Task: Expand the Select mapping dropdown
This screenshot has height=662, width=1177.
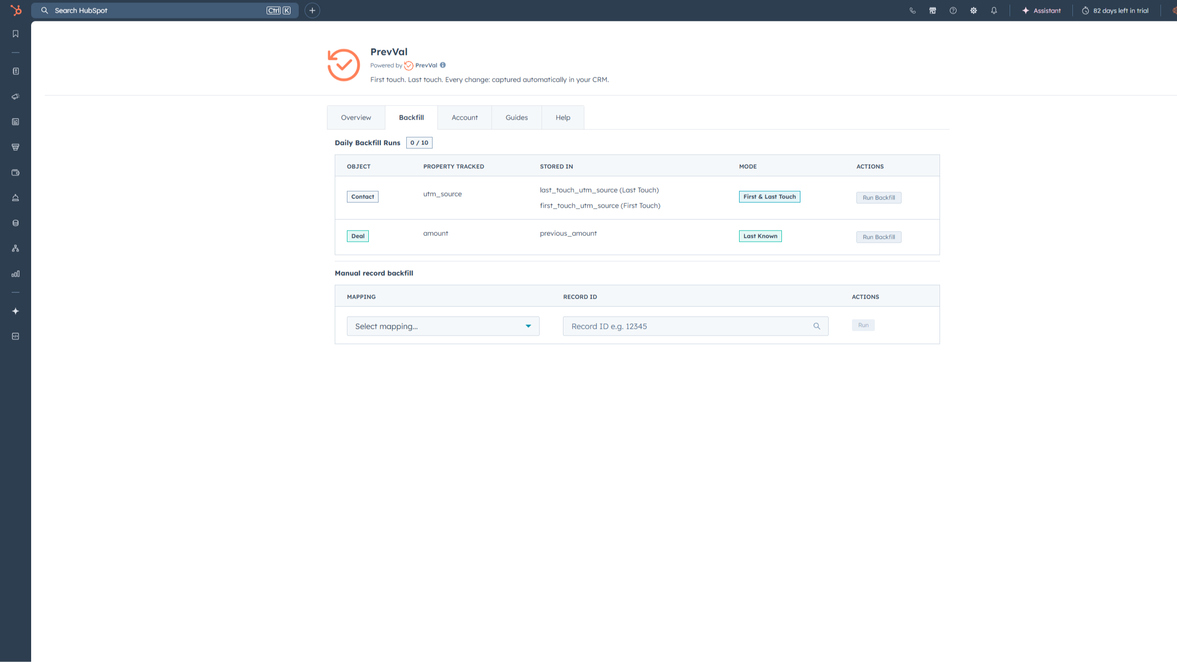Action: click(x=443, y=326)
